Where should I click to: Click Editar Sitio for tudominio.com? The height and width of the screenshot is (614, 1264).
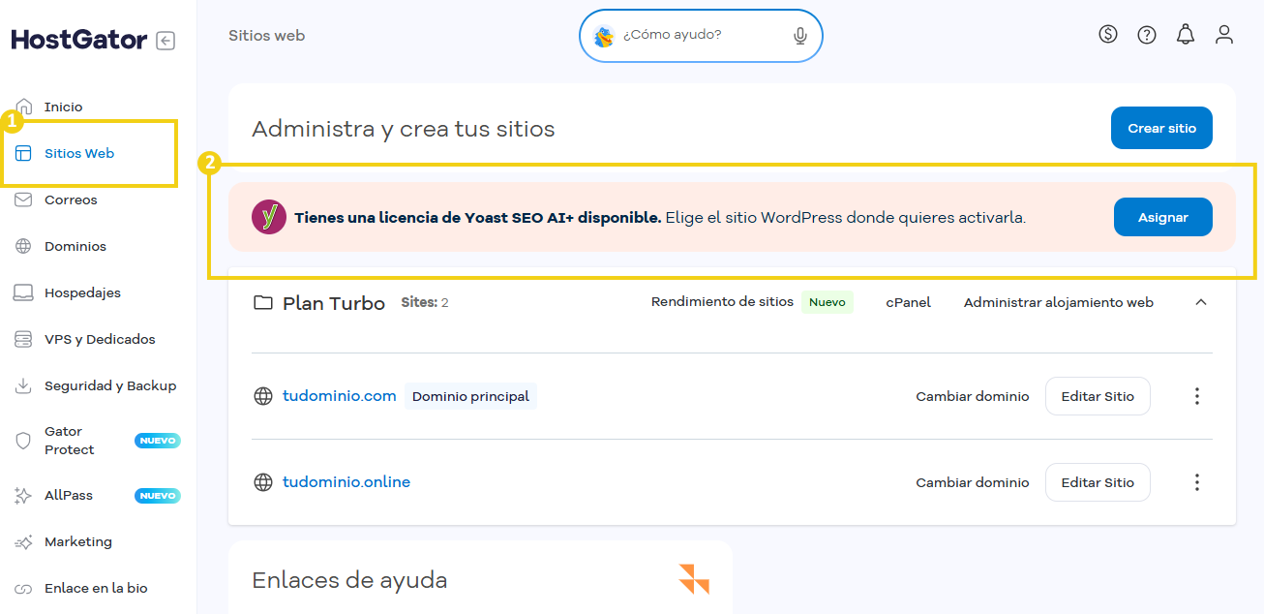pos(1098,396)
